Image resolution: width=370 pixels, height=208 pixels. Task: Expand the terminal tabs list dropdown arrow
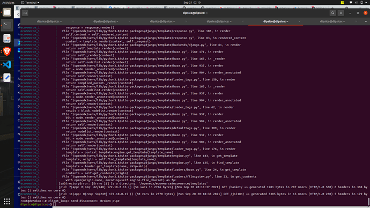point(366,21)
